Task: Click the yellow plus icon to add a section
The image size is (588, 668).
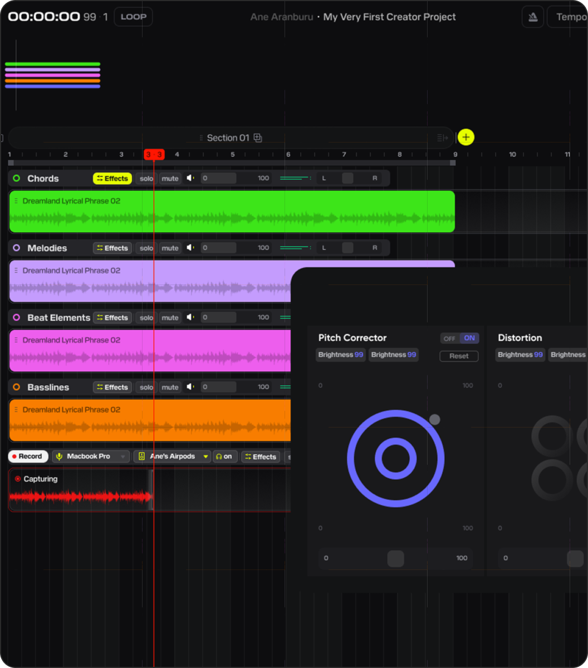Action: 466,137
